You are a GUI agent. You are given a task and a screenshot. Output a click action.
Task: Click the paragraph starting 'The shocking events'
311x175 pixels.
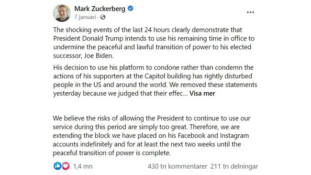[154, 43]
